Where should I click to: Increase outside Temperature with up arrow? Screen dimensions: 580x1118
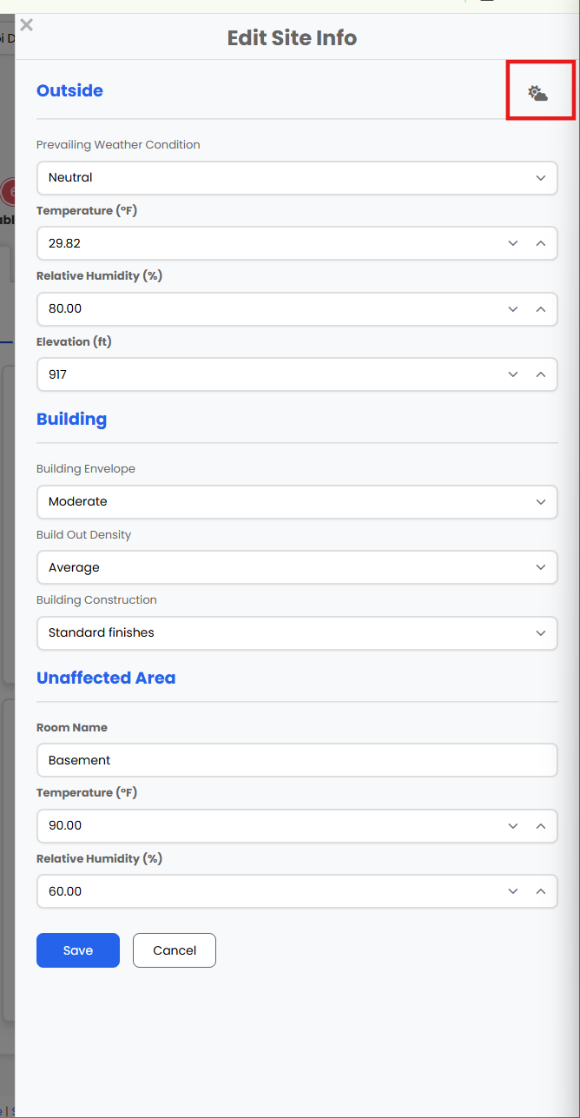[540, 243]
